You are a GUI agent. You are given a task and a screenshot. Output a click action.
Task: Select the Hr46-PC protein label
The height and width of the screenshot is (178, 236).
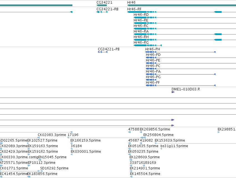(x=153, y=66)
